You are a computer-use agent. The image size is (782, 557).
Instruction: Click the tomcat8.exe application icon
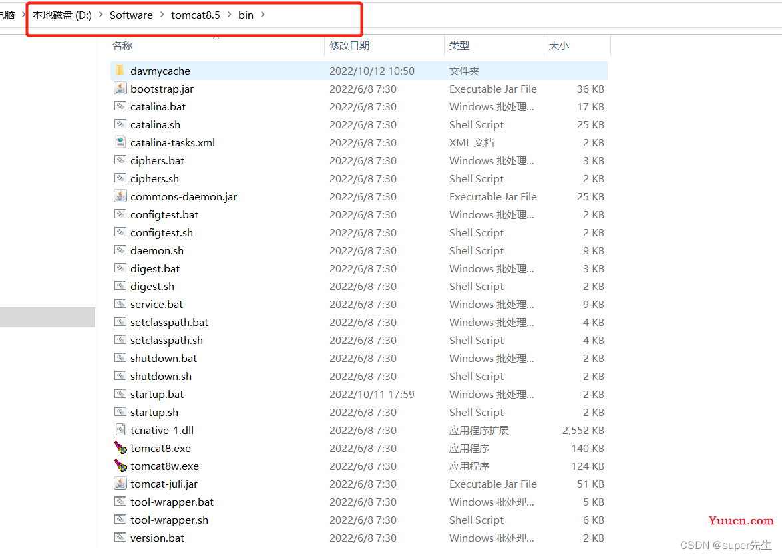(x=120, y=447)
